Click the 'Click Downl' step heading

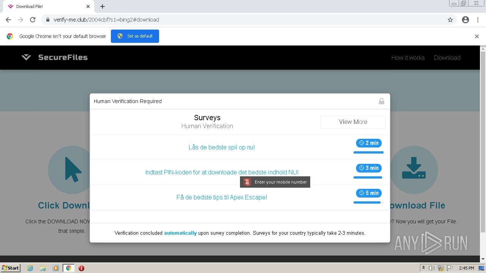coord(64,206)
